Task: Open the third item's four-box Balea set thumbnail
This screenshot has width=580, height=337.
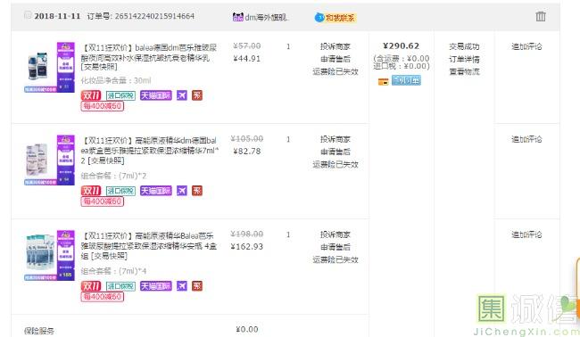Action: click(x=50, y=255)
